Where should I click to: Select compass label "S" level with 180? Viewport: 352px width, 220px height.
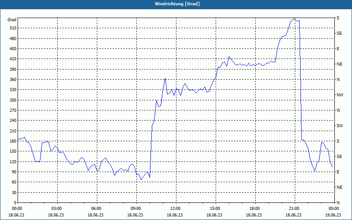(338, 141)
